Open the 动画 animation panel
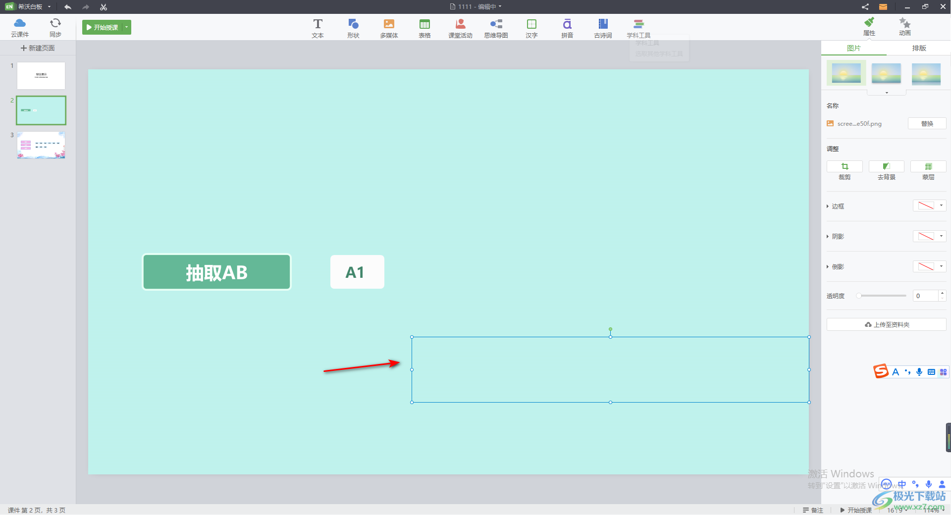Viewport: 951px width, 515px height. tap(905, 27)
